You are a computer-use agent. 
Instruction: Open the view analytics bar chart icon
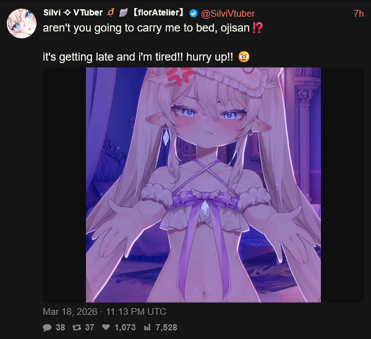pos(147,327)
